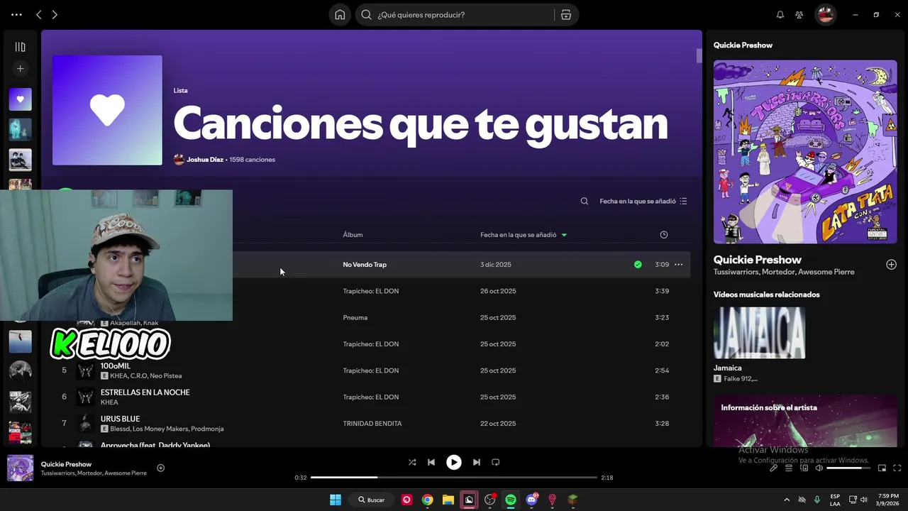This screenshot has width=908, height=511.
Task: Open the mini player icon
Action: [x=882, y=468]
